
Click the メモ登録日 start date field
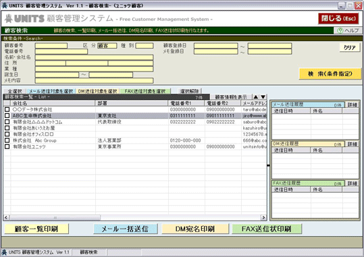pos(216,51)
